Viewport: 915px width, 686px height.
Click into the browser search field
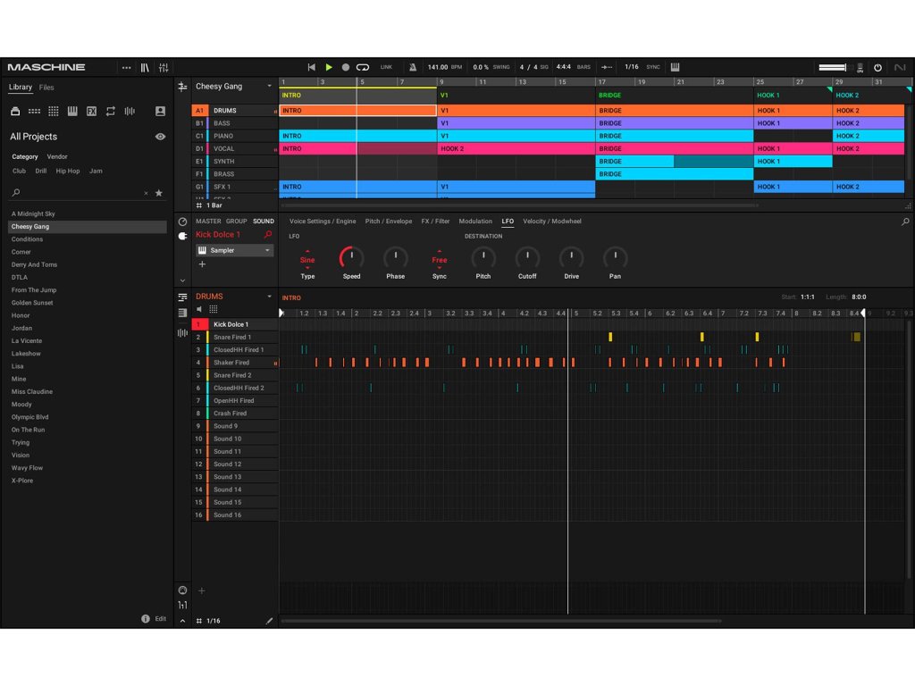click(x=80, y=193)
